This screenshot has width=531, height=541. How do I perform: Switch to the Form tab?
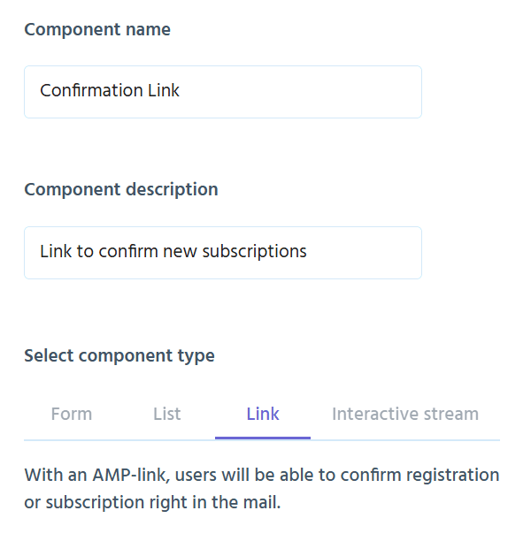(72, 414)
